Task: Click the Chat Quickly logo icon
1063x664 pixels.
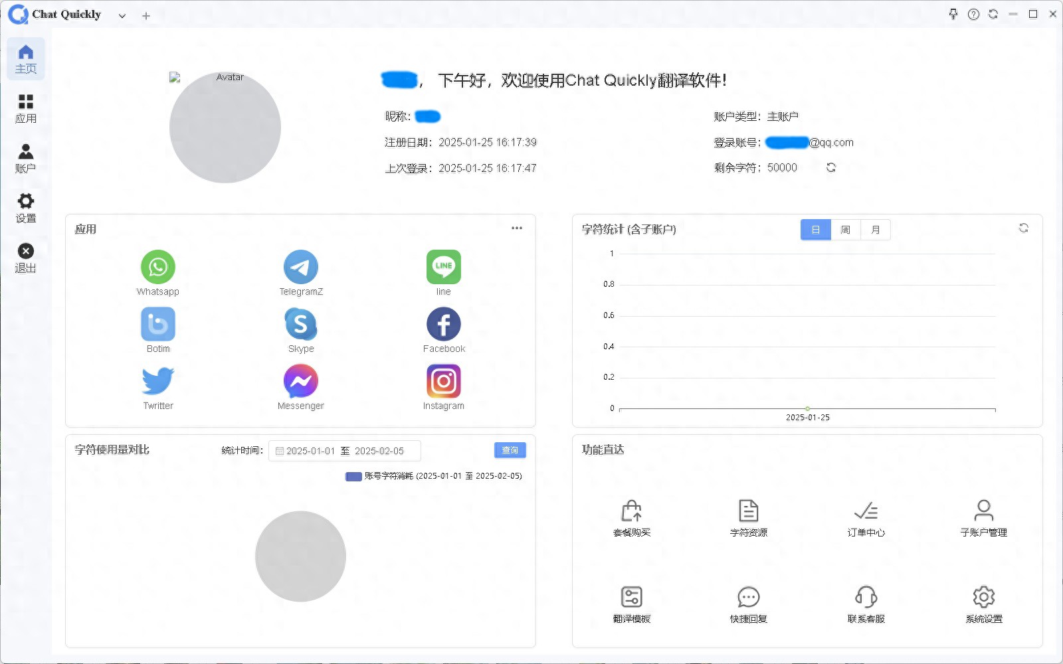Action: pyautogui.click(x=18, y=14)
